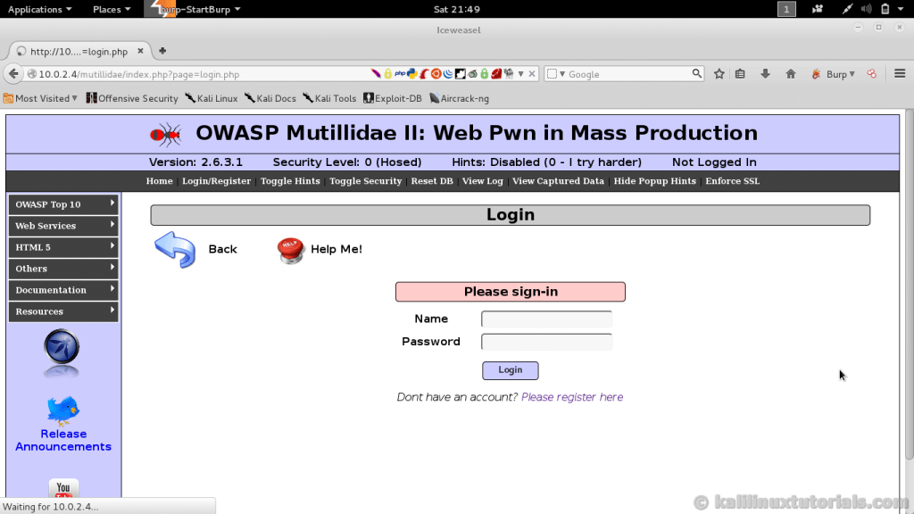Click the red Help Me button icon
Image resolution: width=914 pixels, height=514 pixels.
tap(291, 250)
